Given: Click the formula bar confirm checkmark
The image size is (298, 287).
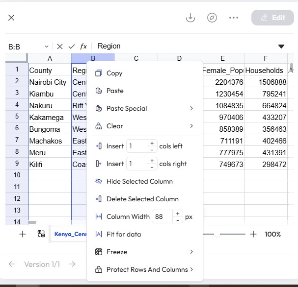Looking at the screenshot, I should 72,47.
